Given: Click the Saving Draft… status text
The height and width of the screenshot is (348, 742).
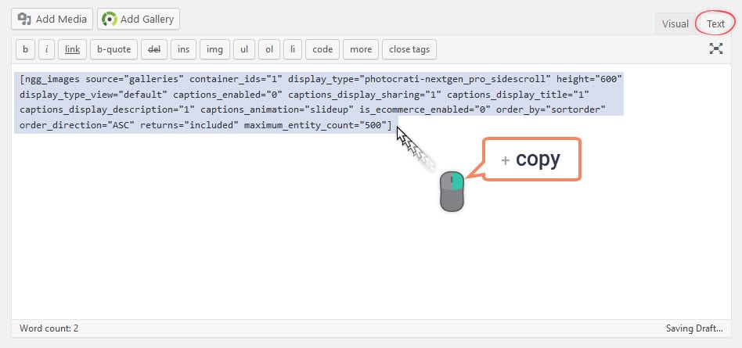Looking at the screenshot, I should pyautogui.click(x=694, y=328).
